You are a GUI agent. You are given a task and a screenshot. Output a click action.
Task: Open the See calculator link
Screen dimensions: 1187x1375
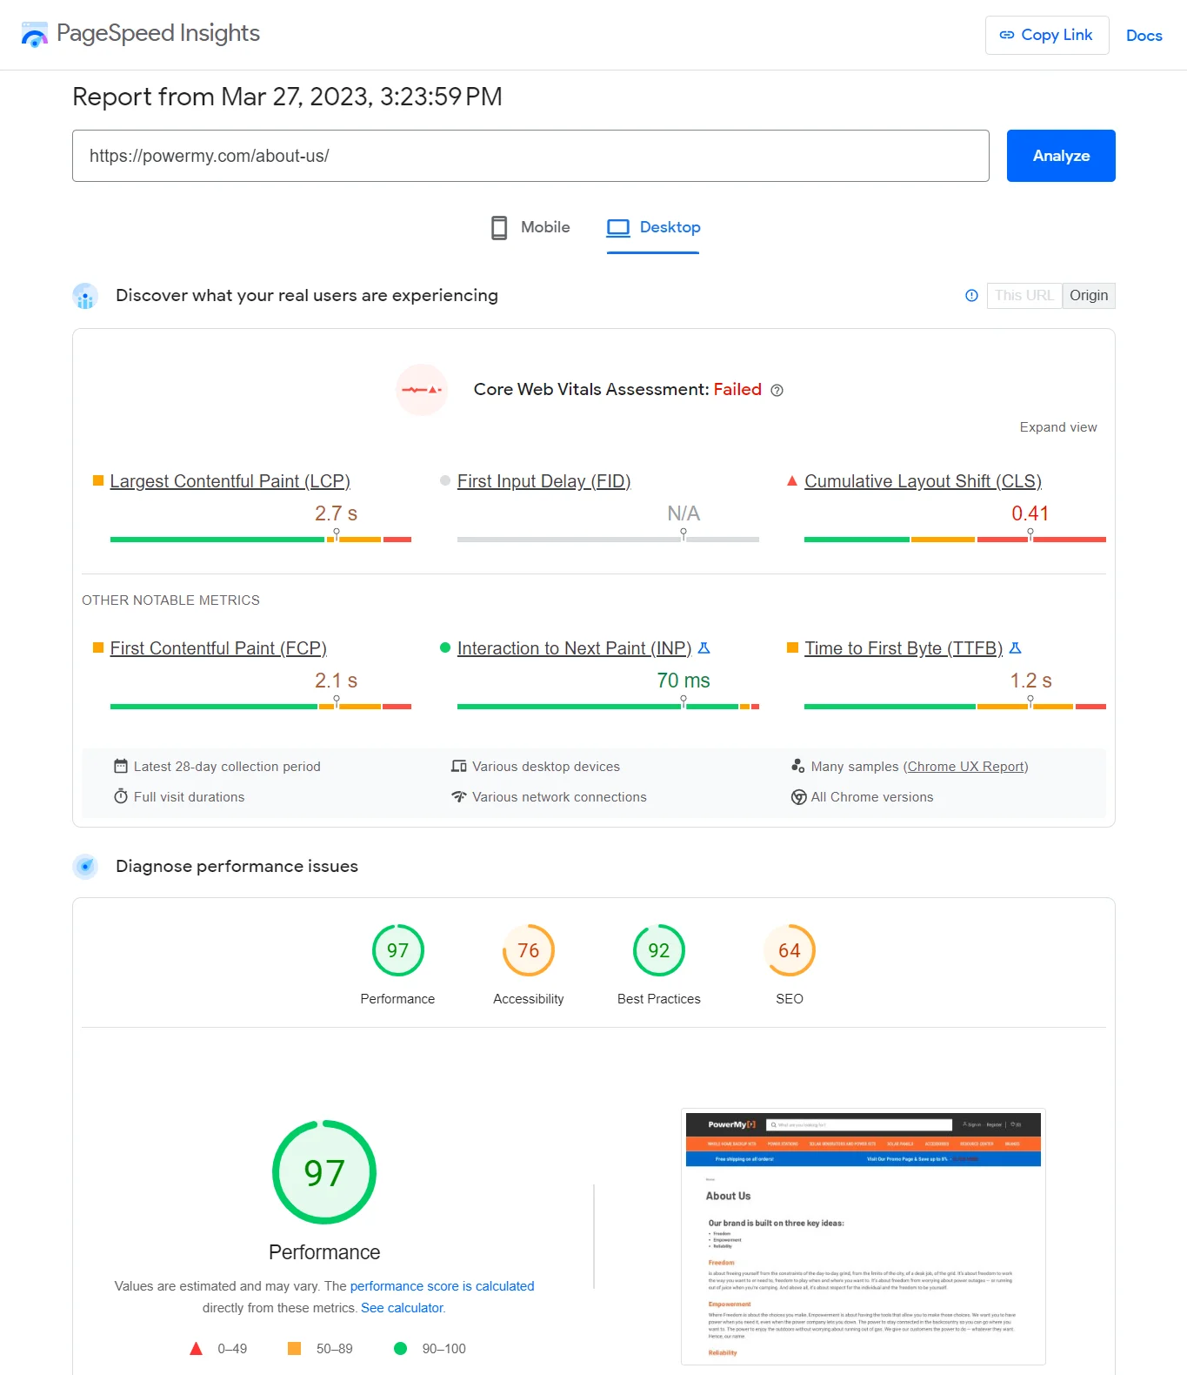pos(402,1308)
